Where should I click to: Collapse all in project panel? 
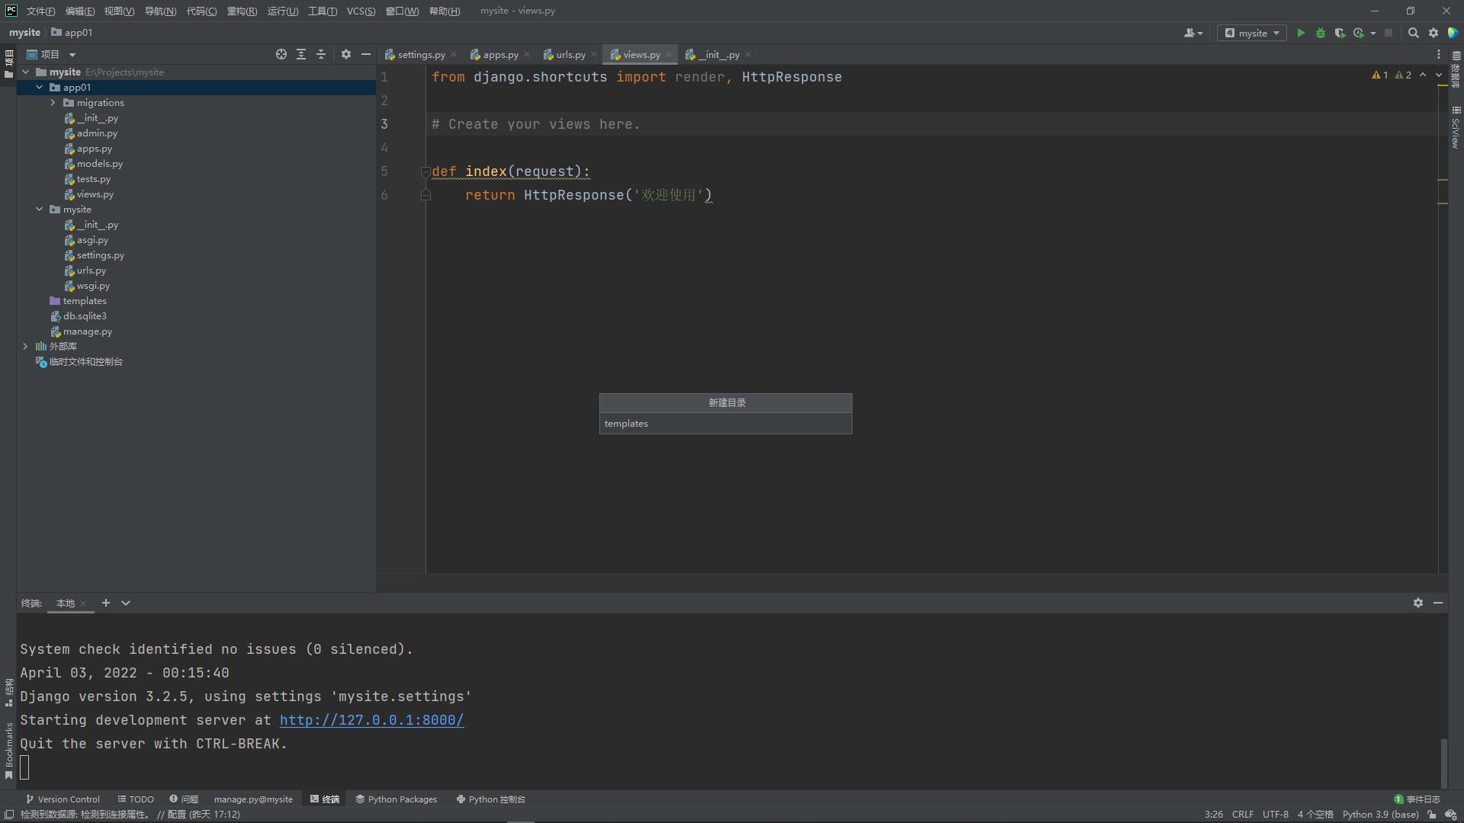[x=321, y=54]
